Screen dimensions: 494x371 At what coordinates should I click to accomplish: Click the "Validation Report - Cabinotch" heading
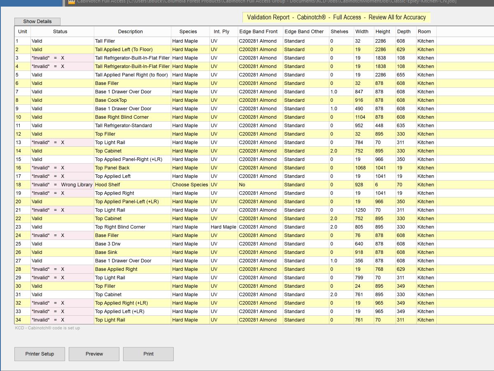pos(336,17)
